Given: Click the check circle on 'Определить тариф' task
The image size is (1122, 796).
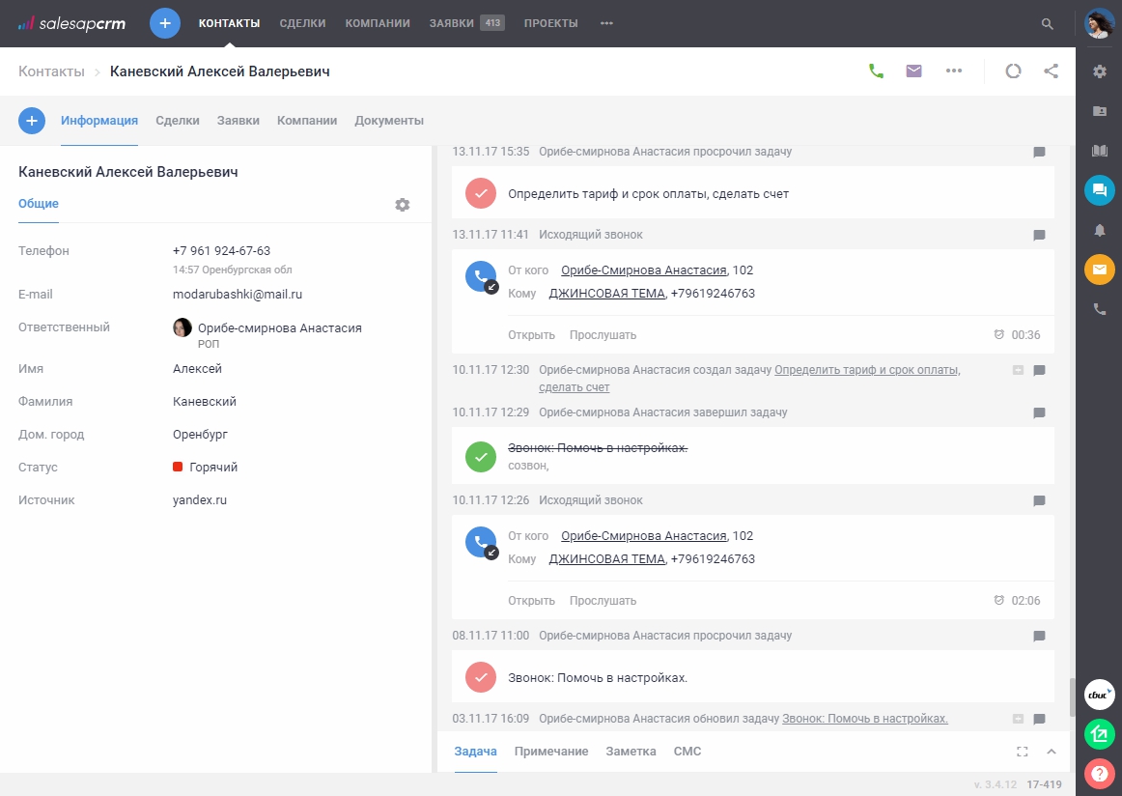Looking at the screenshot, I should point(480,192).
